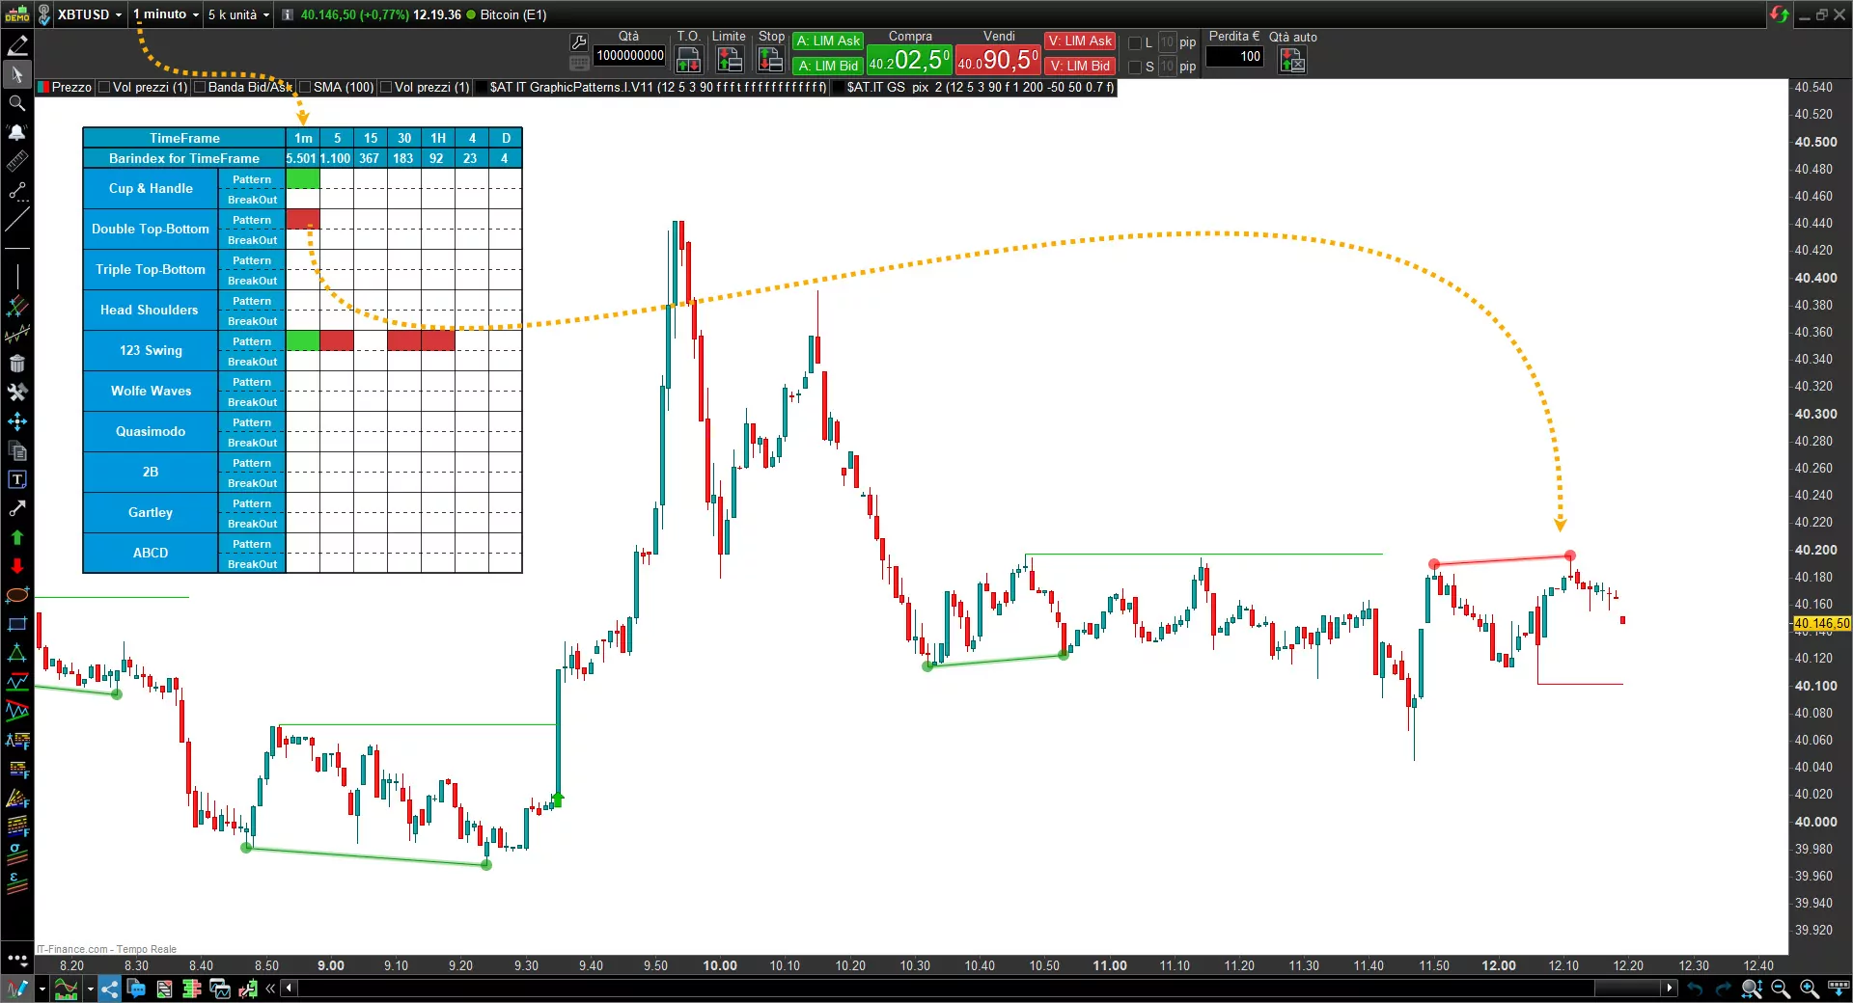Viewport: 1853px width, 1003px height.
Task: Click the red Vendi sell price button
Action: (998, 60)
